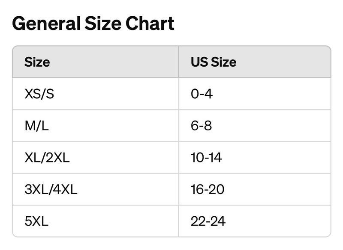This screenshot has width=343, height=250.
Task: Click the 10-14 US size cell
Action: click(x=206, y=158)
